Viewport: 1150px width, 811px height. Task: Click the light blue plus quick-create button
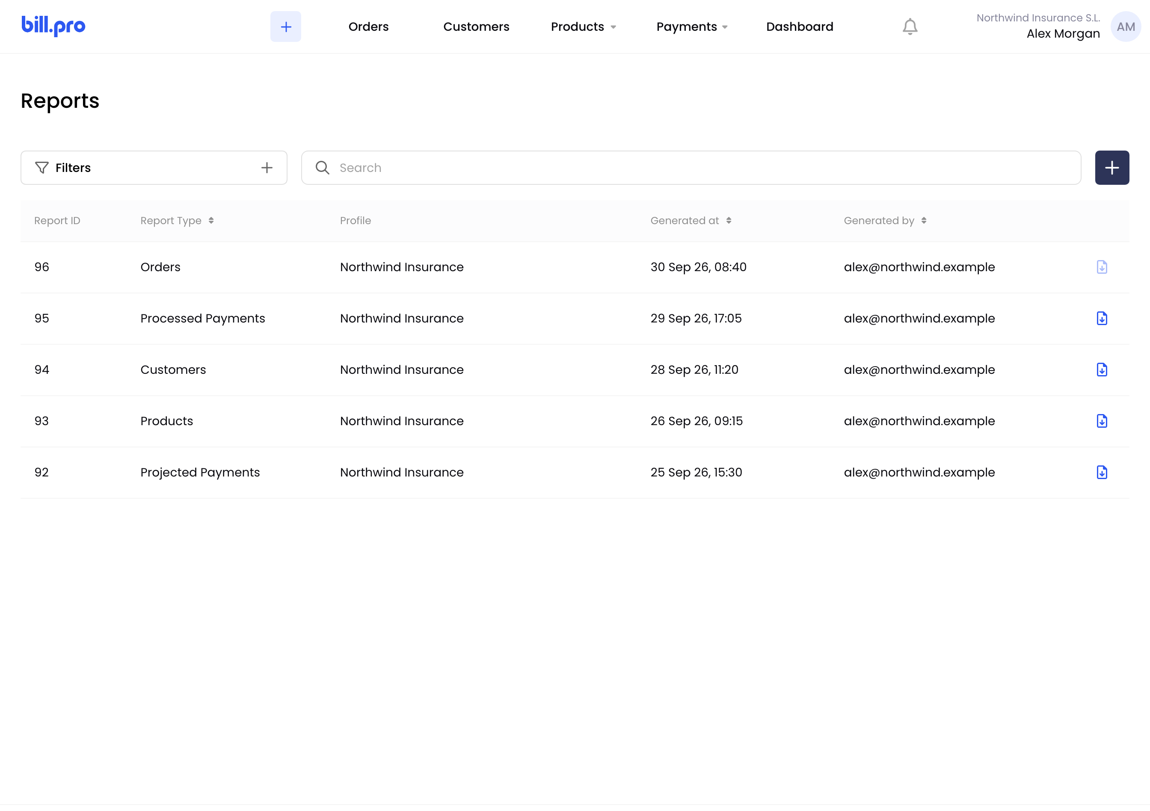(x=285, y=27)
